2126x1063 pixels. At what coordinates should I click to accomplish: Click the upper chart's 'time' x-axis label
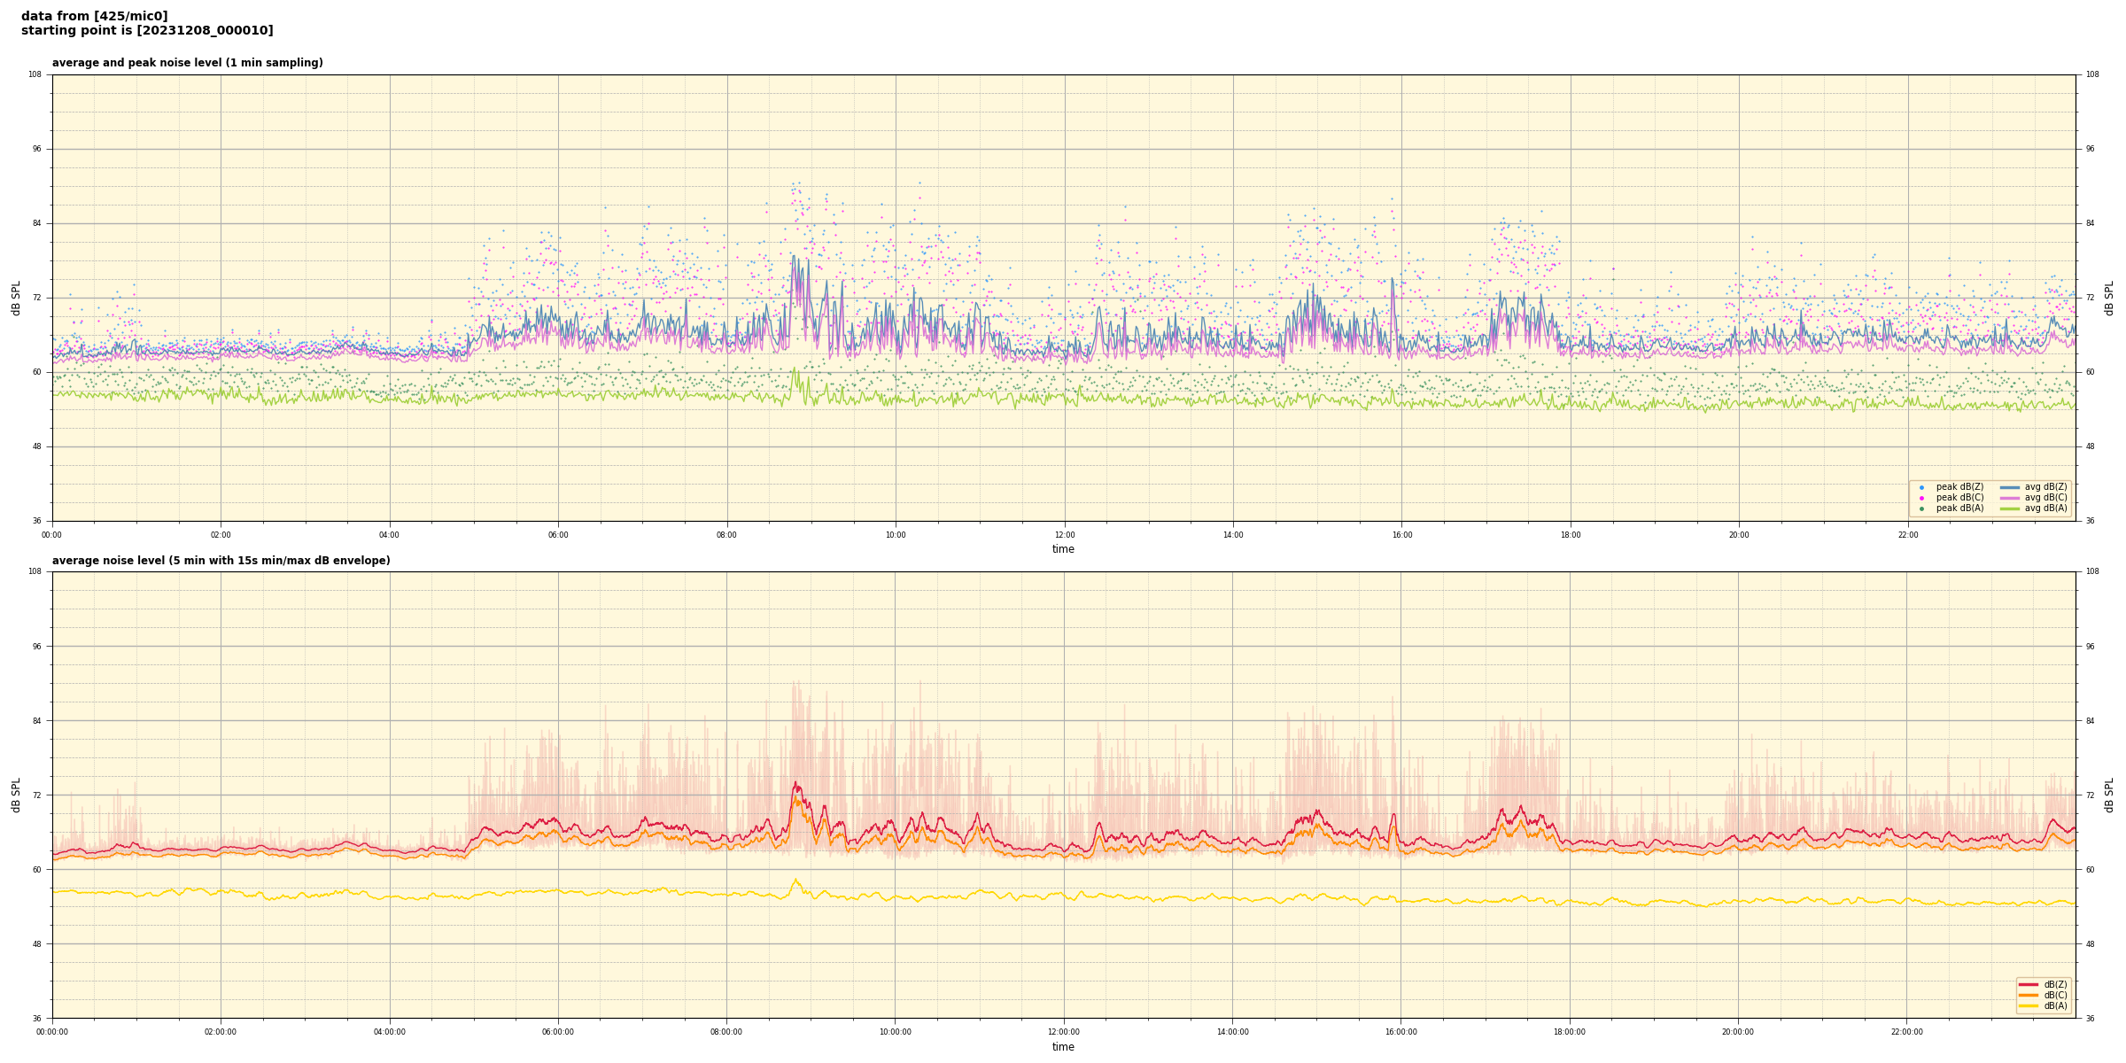(1063, 549)
